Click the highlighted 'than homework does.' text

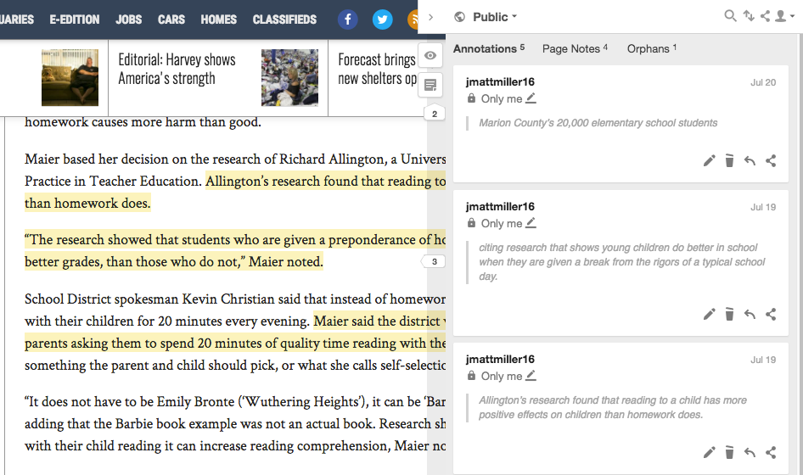(87, 204)
